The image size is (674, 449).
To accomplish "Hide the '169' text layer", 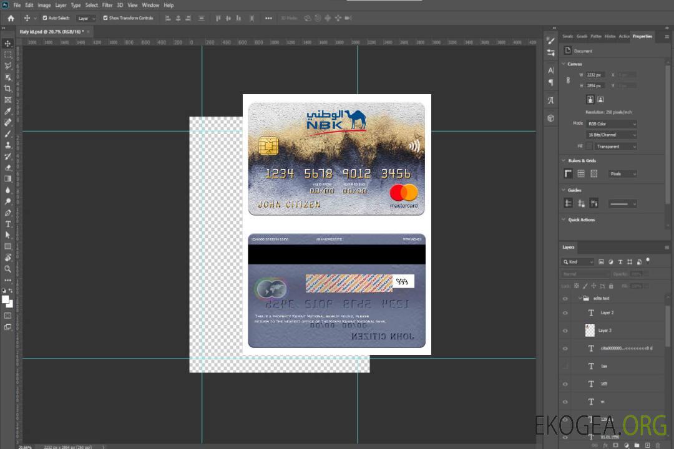I will [565, 384].
